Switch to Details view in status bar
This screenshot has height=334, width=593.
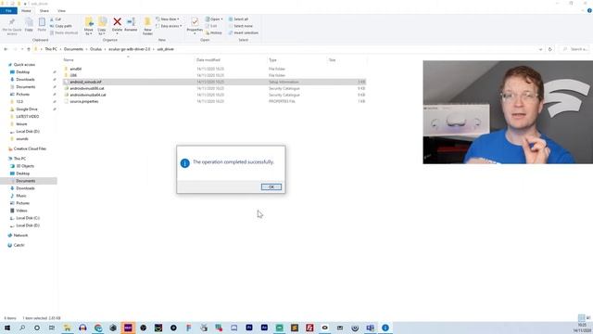click(582, 317)
